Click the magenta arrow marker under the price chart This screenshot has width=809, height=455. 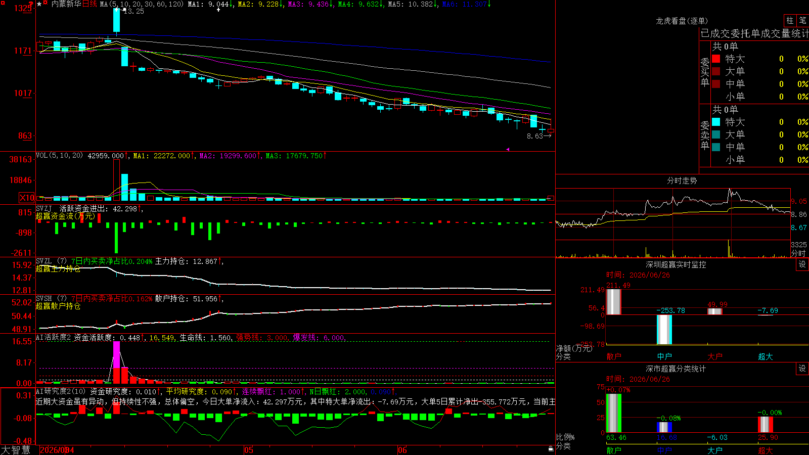click(508, 149)
